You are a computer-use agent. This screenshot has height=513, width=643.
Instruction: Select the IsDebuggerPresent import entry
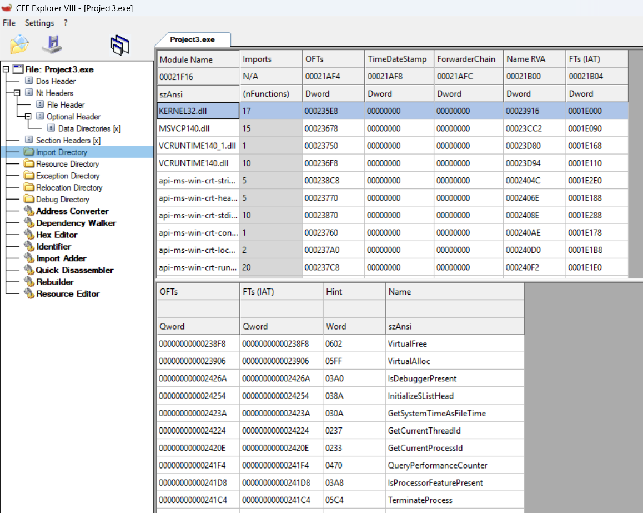[340, 378]
